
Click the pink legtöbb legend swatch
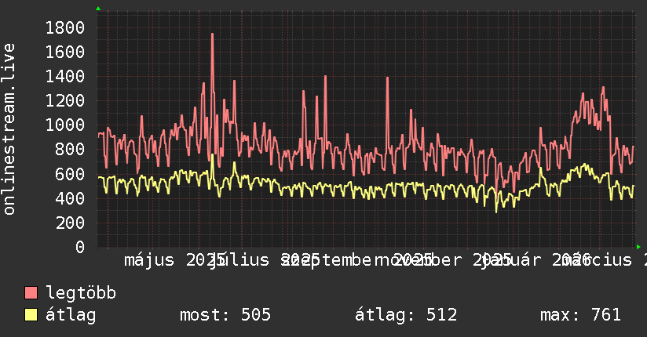(31, 292)
